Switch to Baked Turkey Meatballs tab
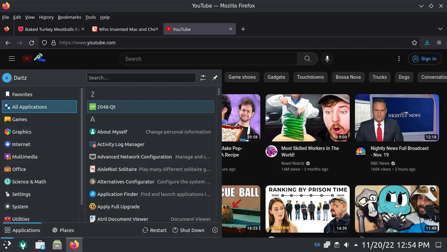447x252 pixels. point(52,29)
